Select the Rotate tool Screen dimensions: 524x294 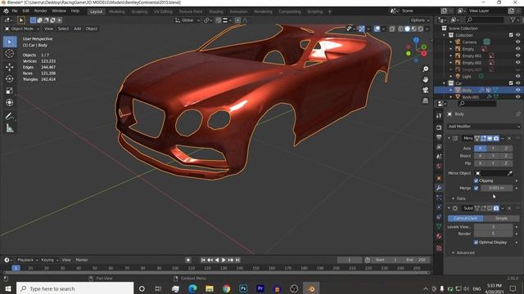(x=9, y=78)
